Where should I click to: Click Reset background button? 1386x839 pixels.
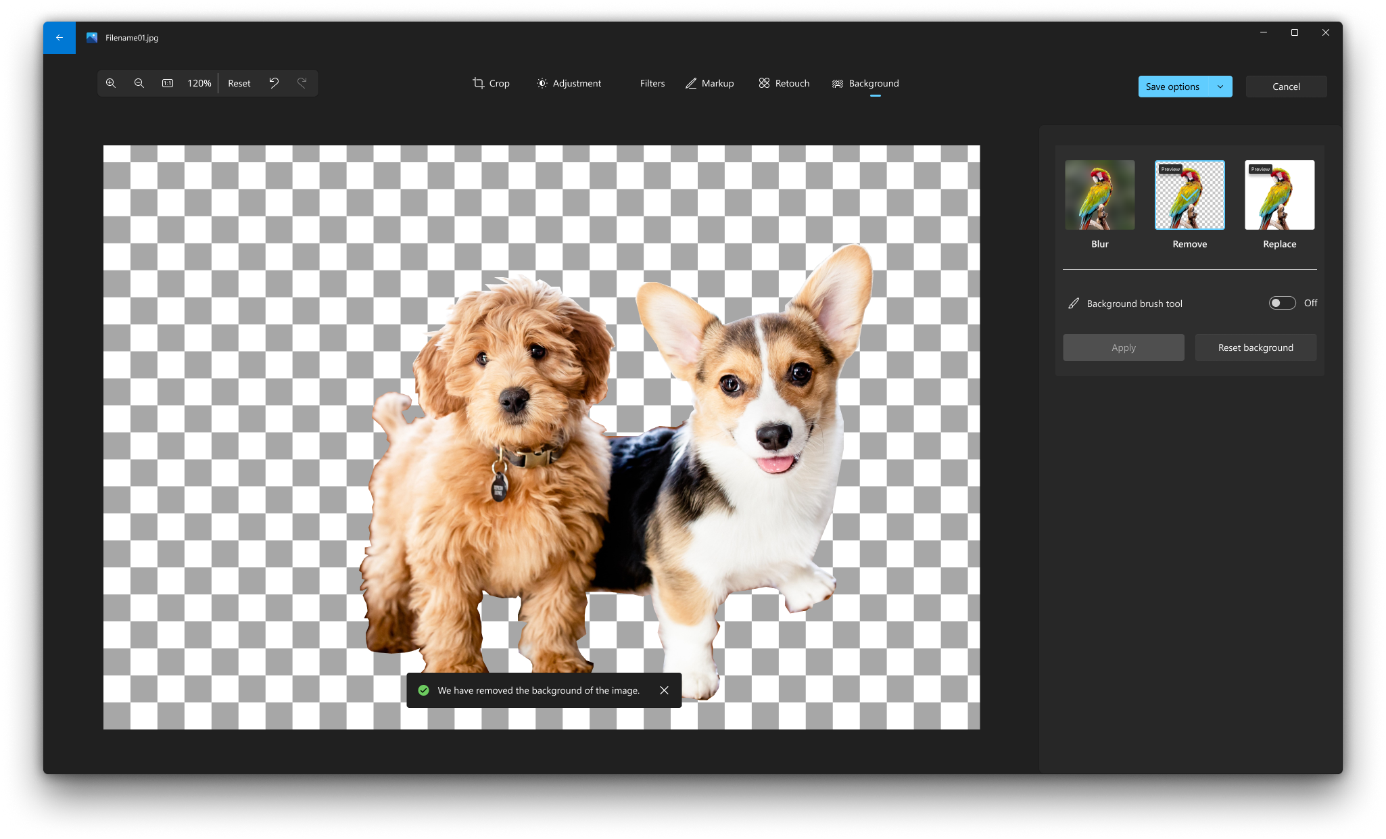(1256, 347)
